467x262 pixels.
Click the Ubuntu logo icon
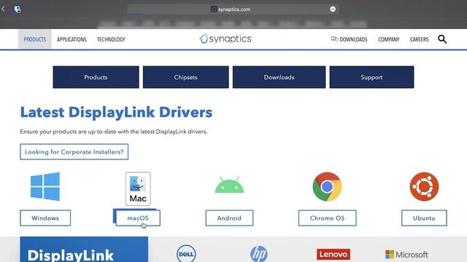pos(424,186)
